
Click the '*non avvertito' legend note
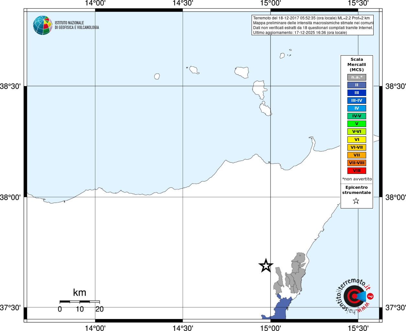(357, 179)
